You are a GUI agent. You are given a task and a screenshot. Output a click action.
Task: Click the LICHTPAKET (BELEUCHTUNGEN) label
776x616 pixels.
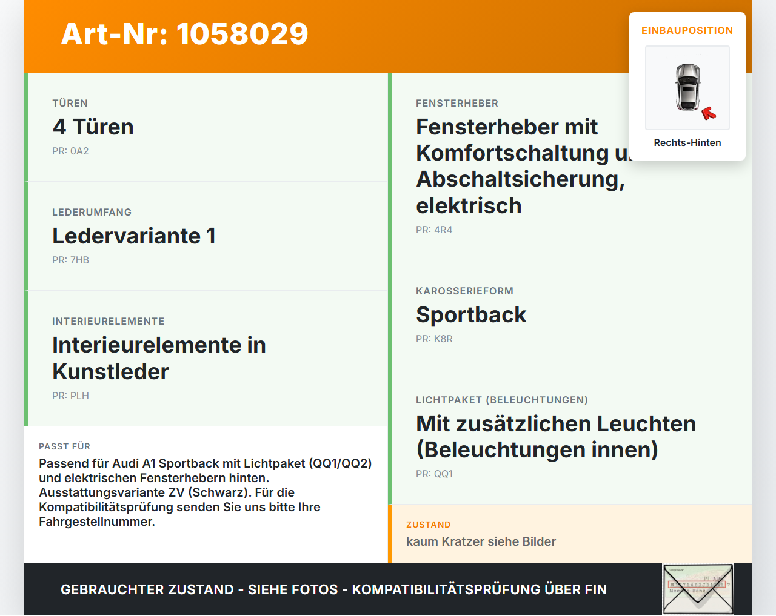(502, 400)
